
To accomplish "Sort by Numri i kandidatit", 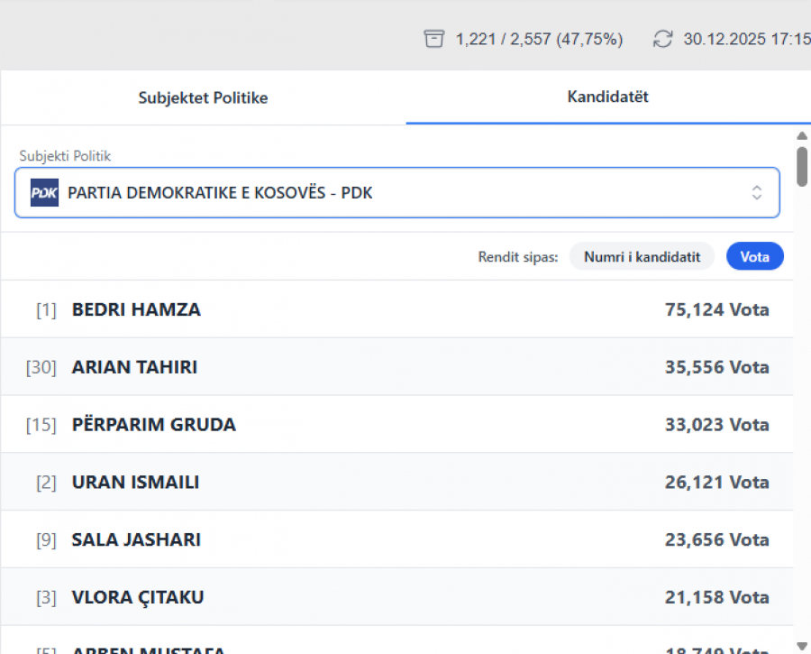I will pos(642,257).
